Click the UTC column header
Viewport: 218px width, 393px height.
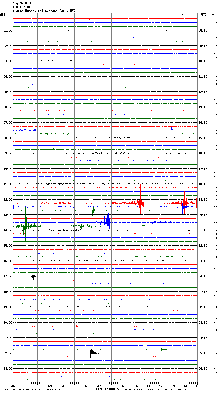pyautogui.click(x=204, y=15)
